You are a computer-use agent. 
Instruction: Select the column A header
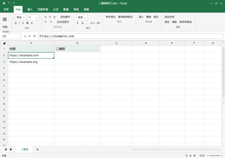pos(31,43)
